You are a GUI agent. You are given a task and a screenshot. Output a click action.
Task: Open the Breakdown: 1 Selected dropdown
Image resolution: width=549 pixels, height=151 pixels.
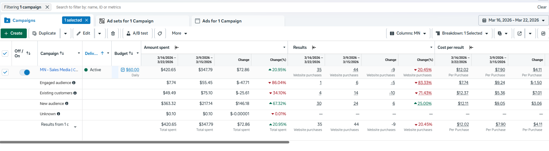pos(462,33)
